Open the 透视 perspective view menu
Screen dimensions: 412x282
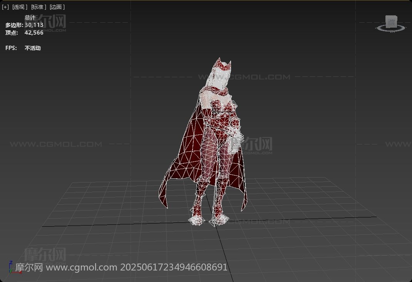pyautogui.click(x=20, y=7)
